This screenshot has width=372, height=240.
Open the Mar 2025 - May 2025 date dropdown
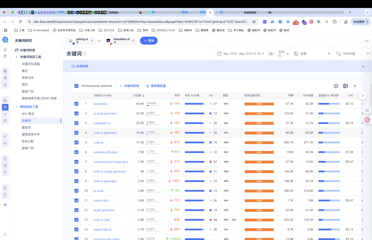[x=244, y=54]
